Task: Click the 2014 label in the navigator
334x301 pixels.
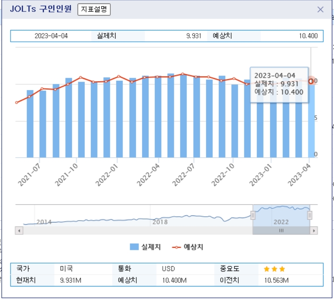Action: [44, 222]
